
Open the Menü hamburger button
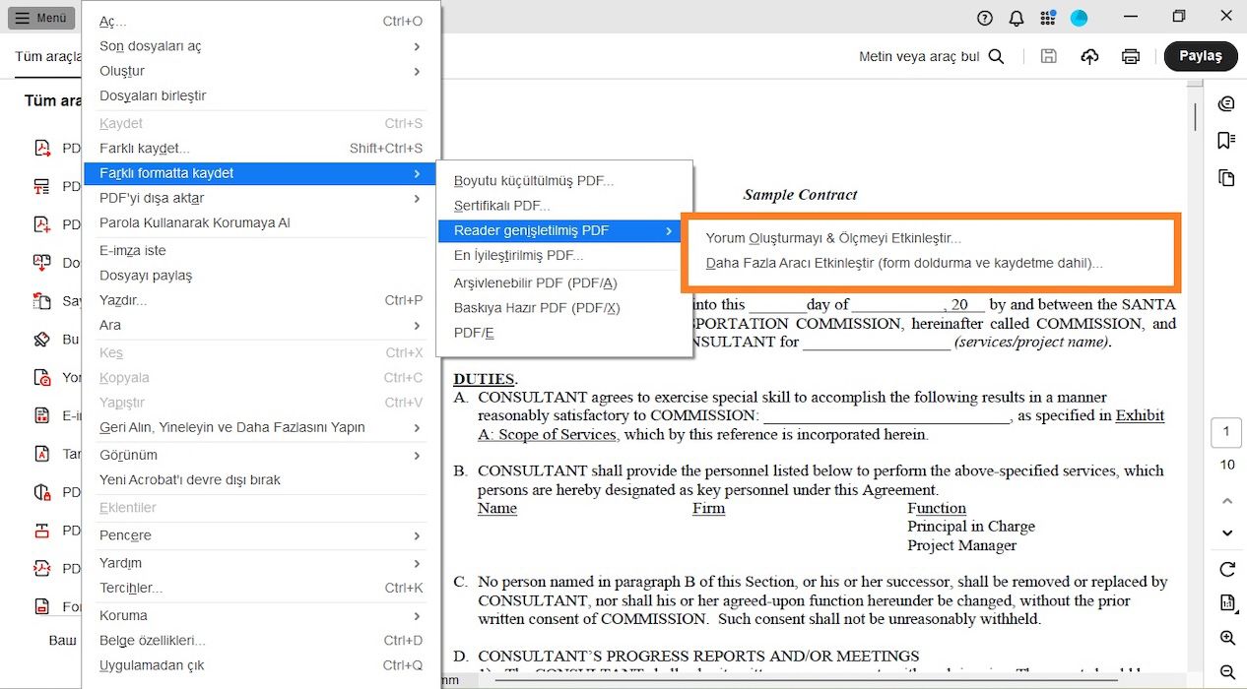[39, 18]
